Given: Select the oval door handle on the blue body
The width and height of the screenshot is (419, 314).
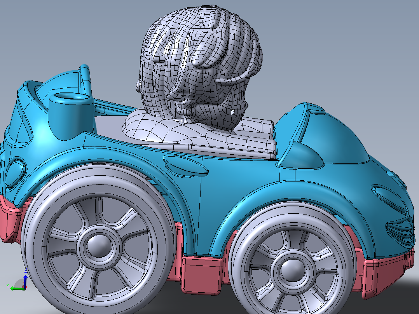Looking at the screenshot, I should click(185, 166).
